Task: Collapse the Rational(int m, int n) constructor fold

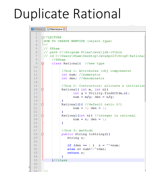Action: [43, 89]
